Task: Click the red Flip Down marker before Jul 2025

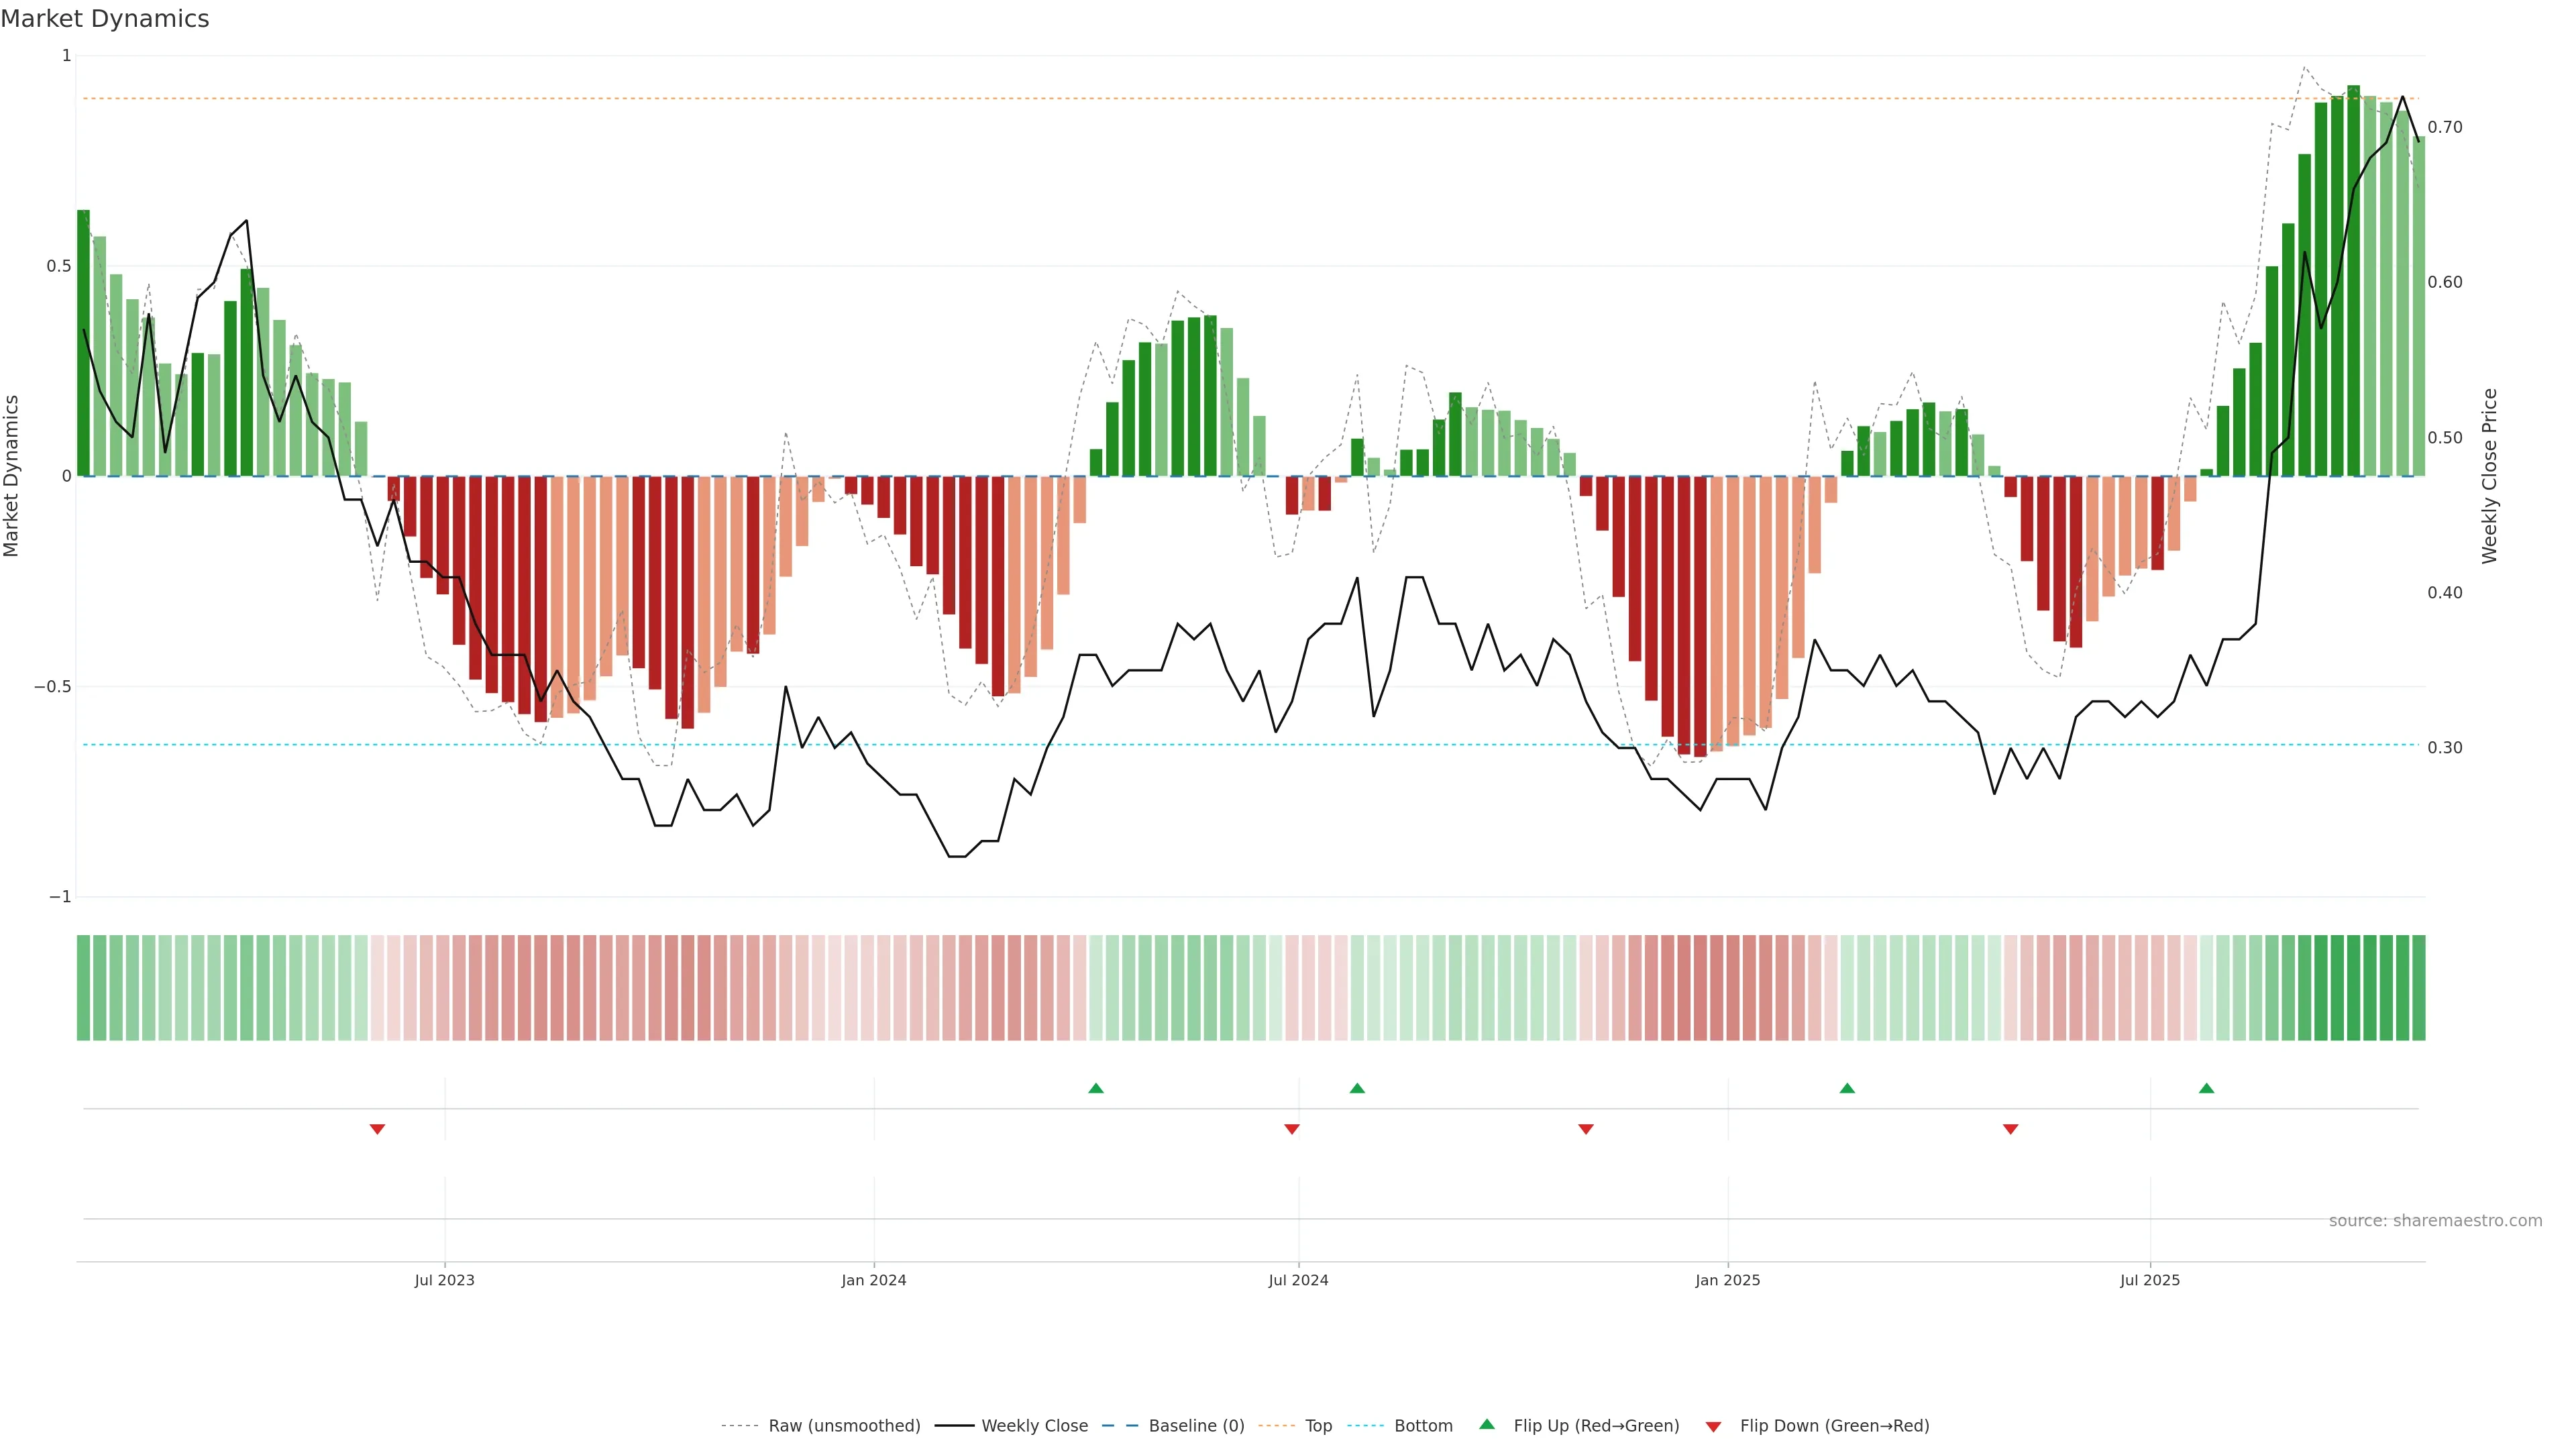Action: (x=2010, y=1129)
